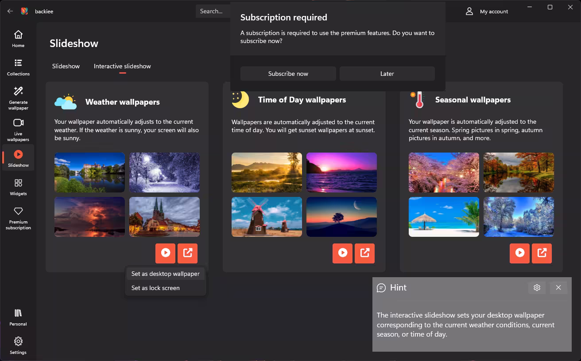This screenshot has width=581, height=361.
Task: Open export menu for Seasonal wallpapers
Action: click(542, 253)
